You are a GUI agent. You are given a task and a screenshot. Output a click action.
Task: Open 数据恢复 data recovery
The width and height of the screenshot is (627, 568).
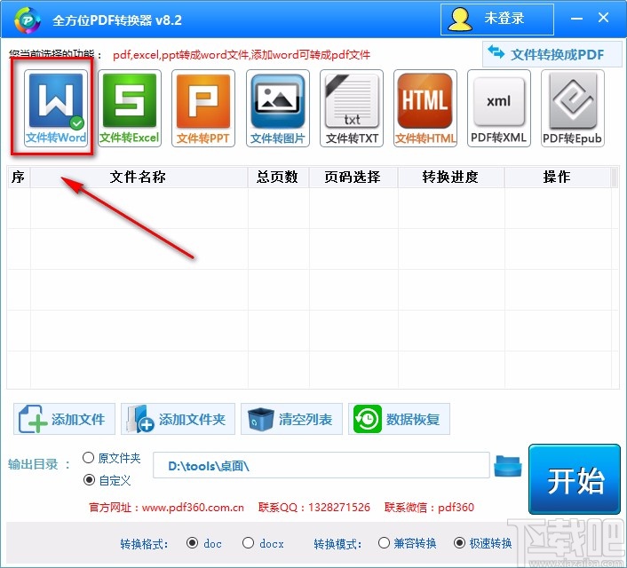(x=399, y=419)
